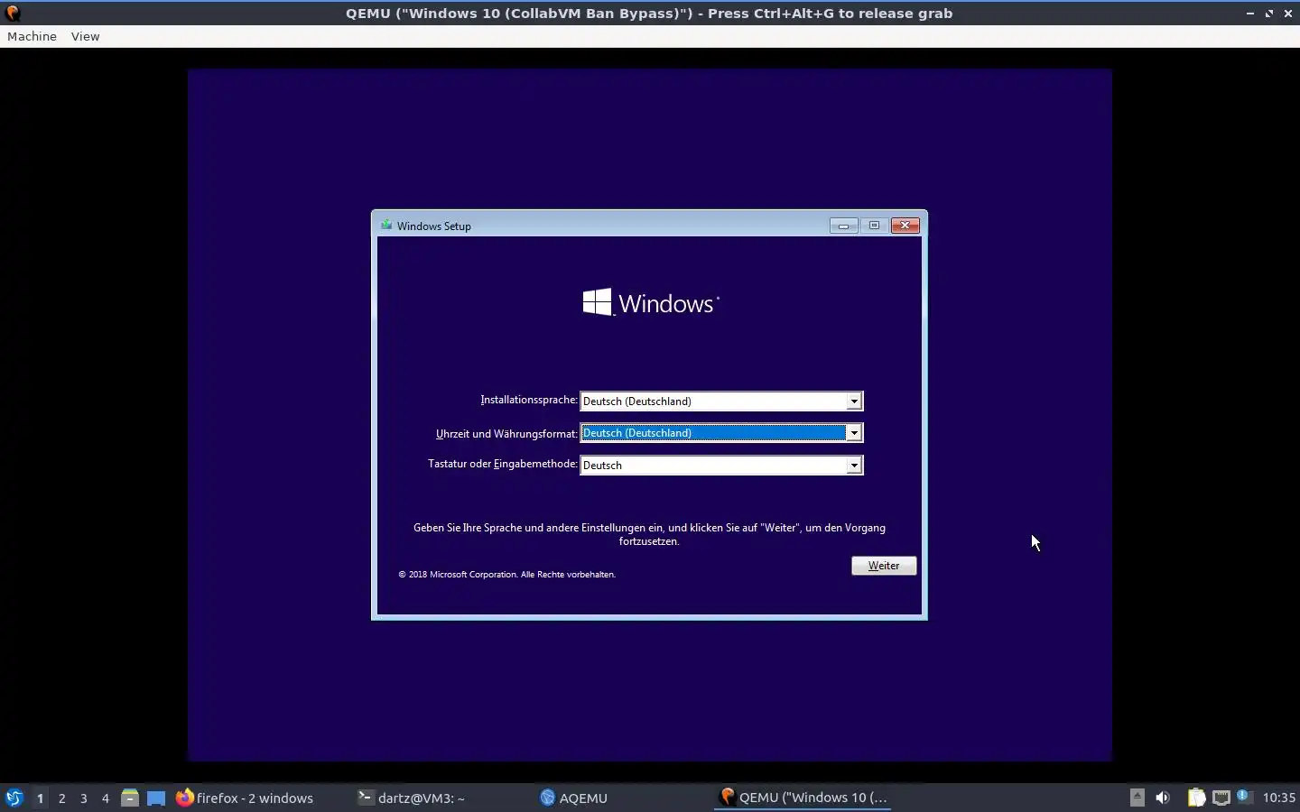The image size is (1300, 812).
Task: Click the Uhrzeit und Währungsformat label
Action: click(x=506, y=433)
